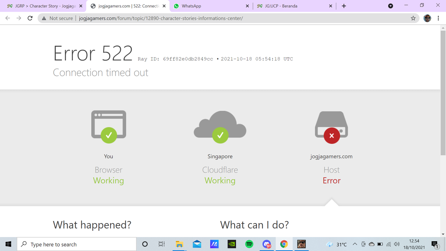This screenshot has height=251, width=446.
Task: Open the clock and date 12.54
Action: click(414, 244)
